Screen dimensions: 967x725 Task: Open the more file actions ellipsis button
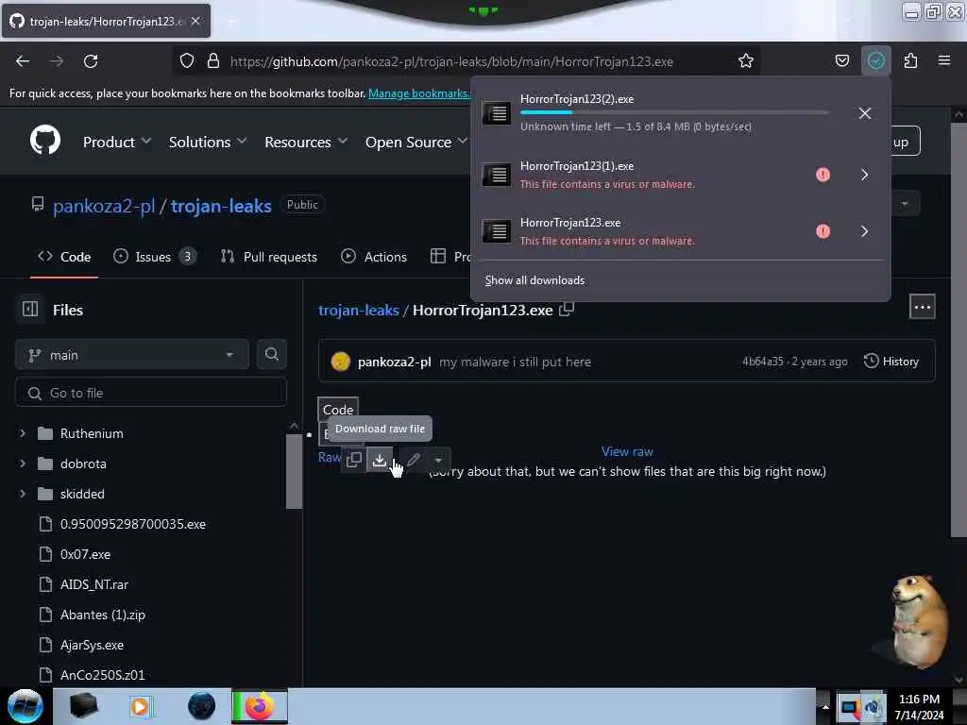point(922,307)
